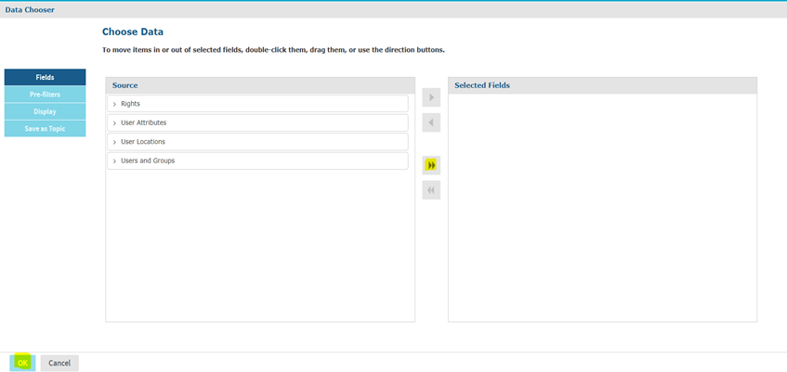
Task: Expand the User Locations chevron
Action: point(114,142)
